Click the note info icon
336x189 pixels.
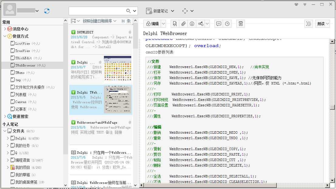[192, 24]
